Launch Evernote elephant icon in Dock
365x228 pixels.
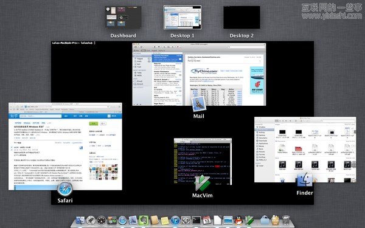click(144, 220)
